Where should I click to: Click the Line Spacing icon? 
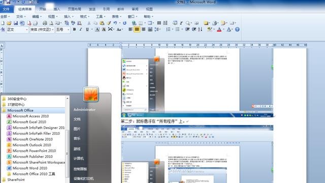coord(157,29)
